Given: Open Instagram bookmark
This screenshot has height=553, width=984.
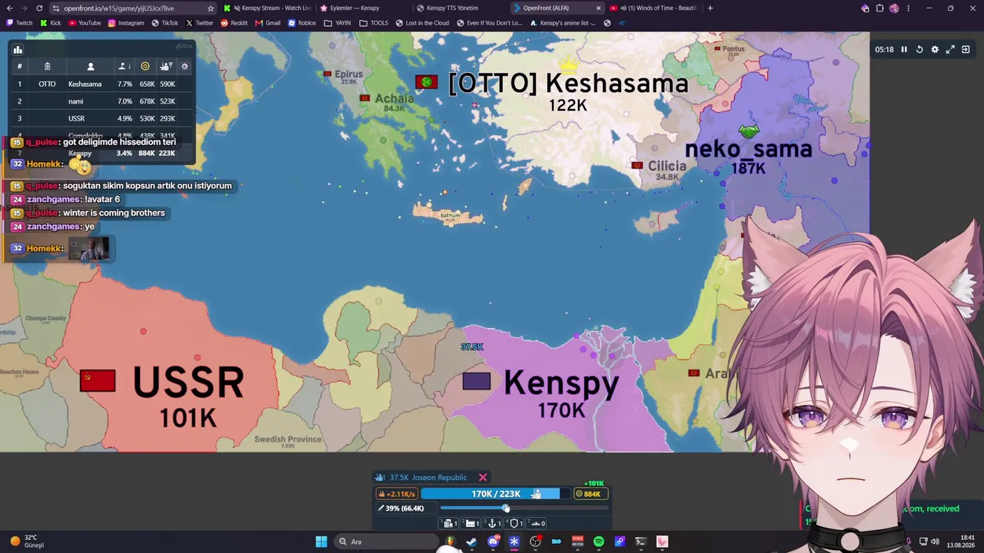Looking at the screenshot, I should (126, 23).
